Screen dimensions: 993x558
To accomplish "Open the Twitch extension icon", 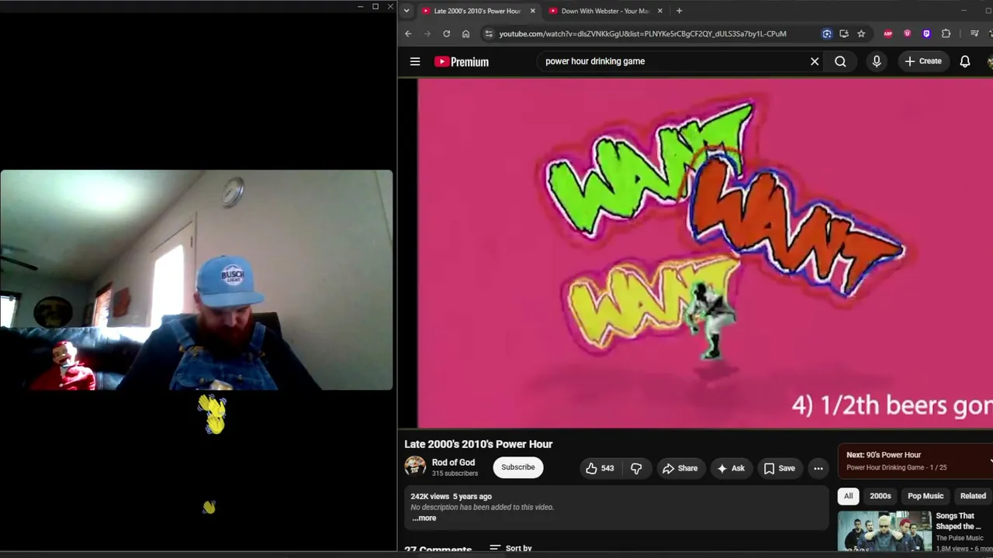I will [x=926, y=33].
